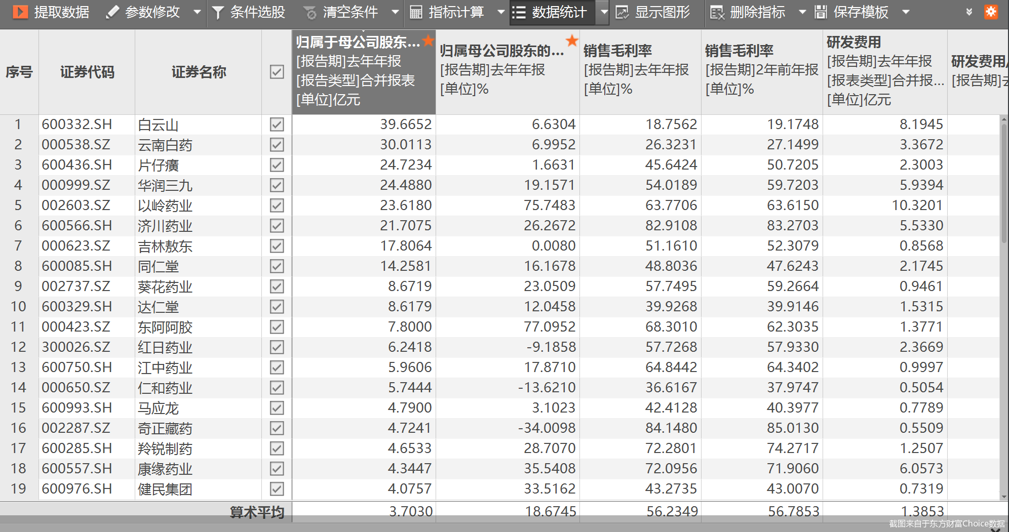Click the 指标计算 calculator icon
This screenshot has height=532, width=1009.
[x=416, y=12]
